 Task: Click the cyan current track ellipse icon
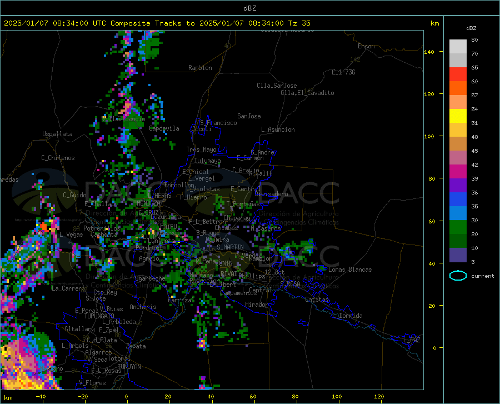[x=458, y=276]
